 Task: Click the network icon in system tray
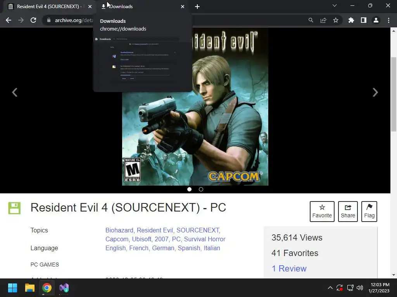[350, 288]
